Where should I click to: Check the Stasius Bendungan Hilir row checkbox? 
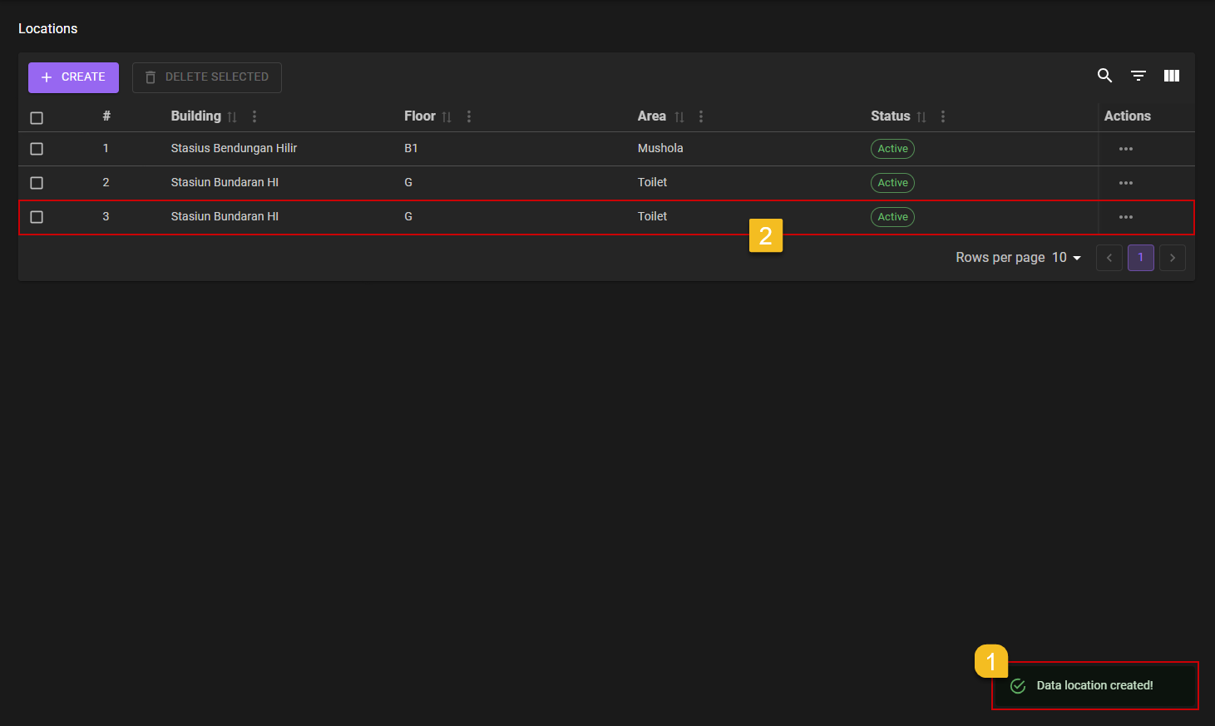37,149
